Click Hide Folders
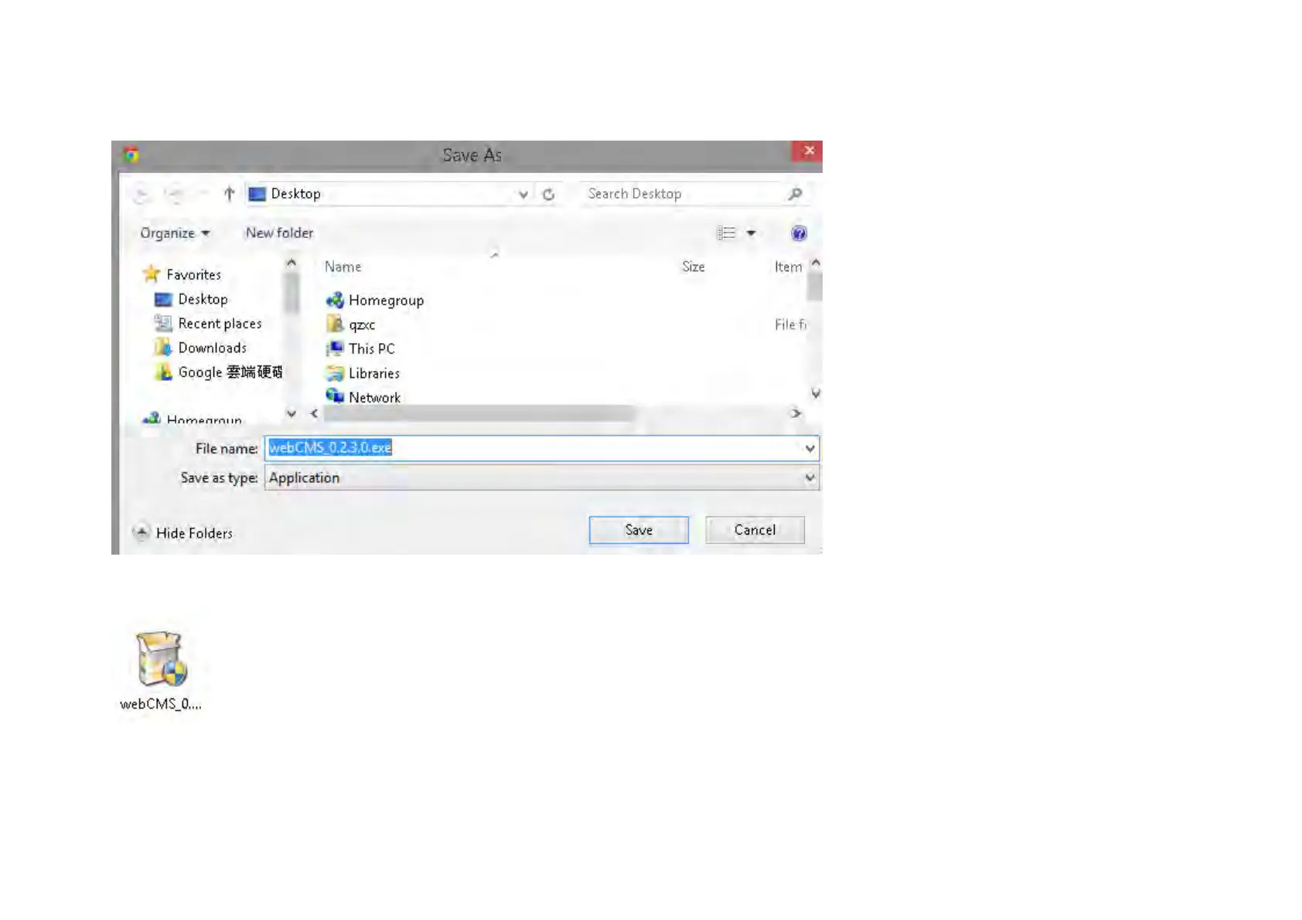 [x=194, y=533]
